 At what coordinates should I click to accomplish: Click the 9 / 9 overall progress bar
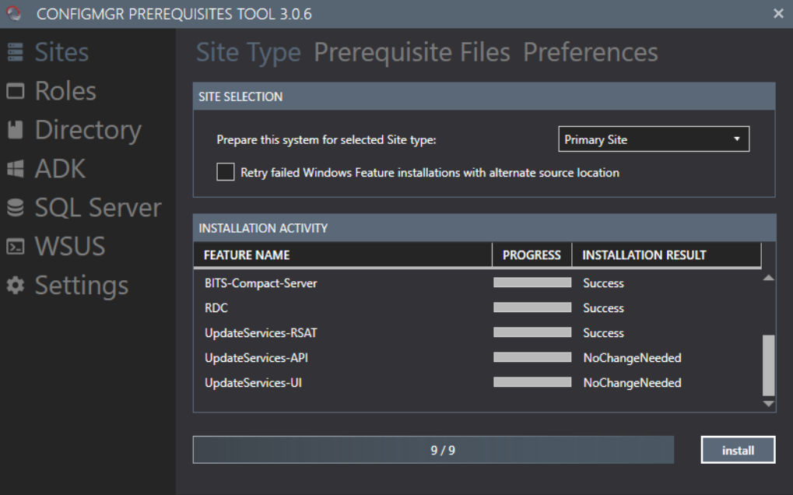point(433,451)
